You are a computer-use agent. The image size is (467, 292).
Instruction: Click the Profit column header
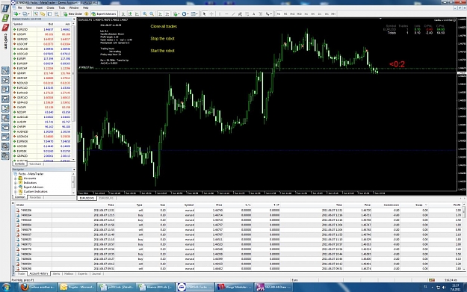pyautogui.click(x=457, y=205)
